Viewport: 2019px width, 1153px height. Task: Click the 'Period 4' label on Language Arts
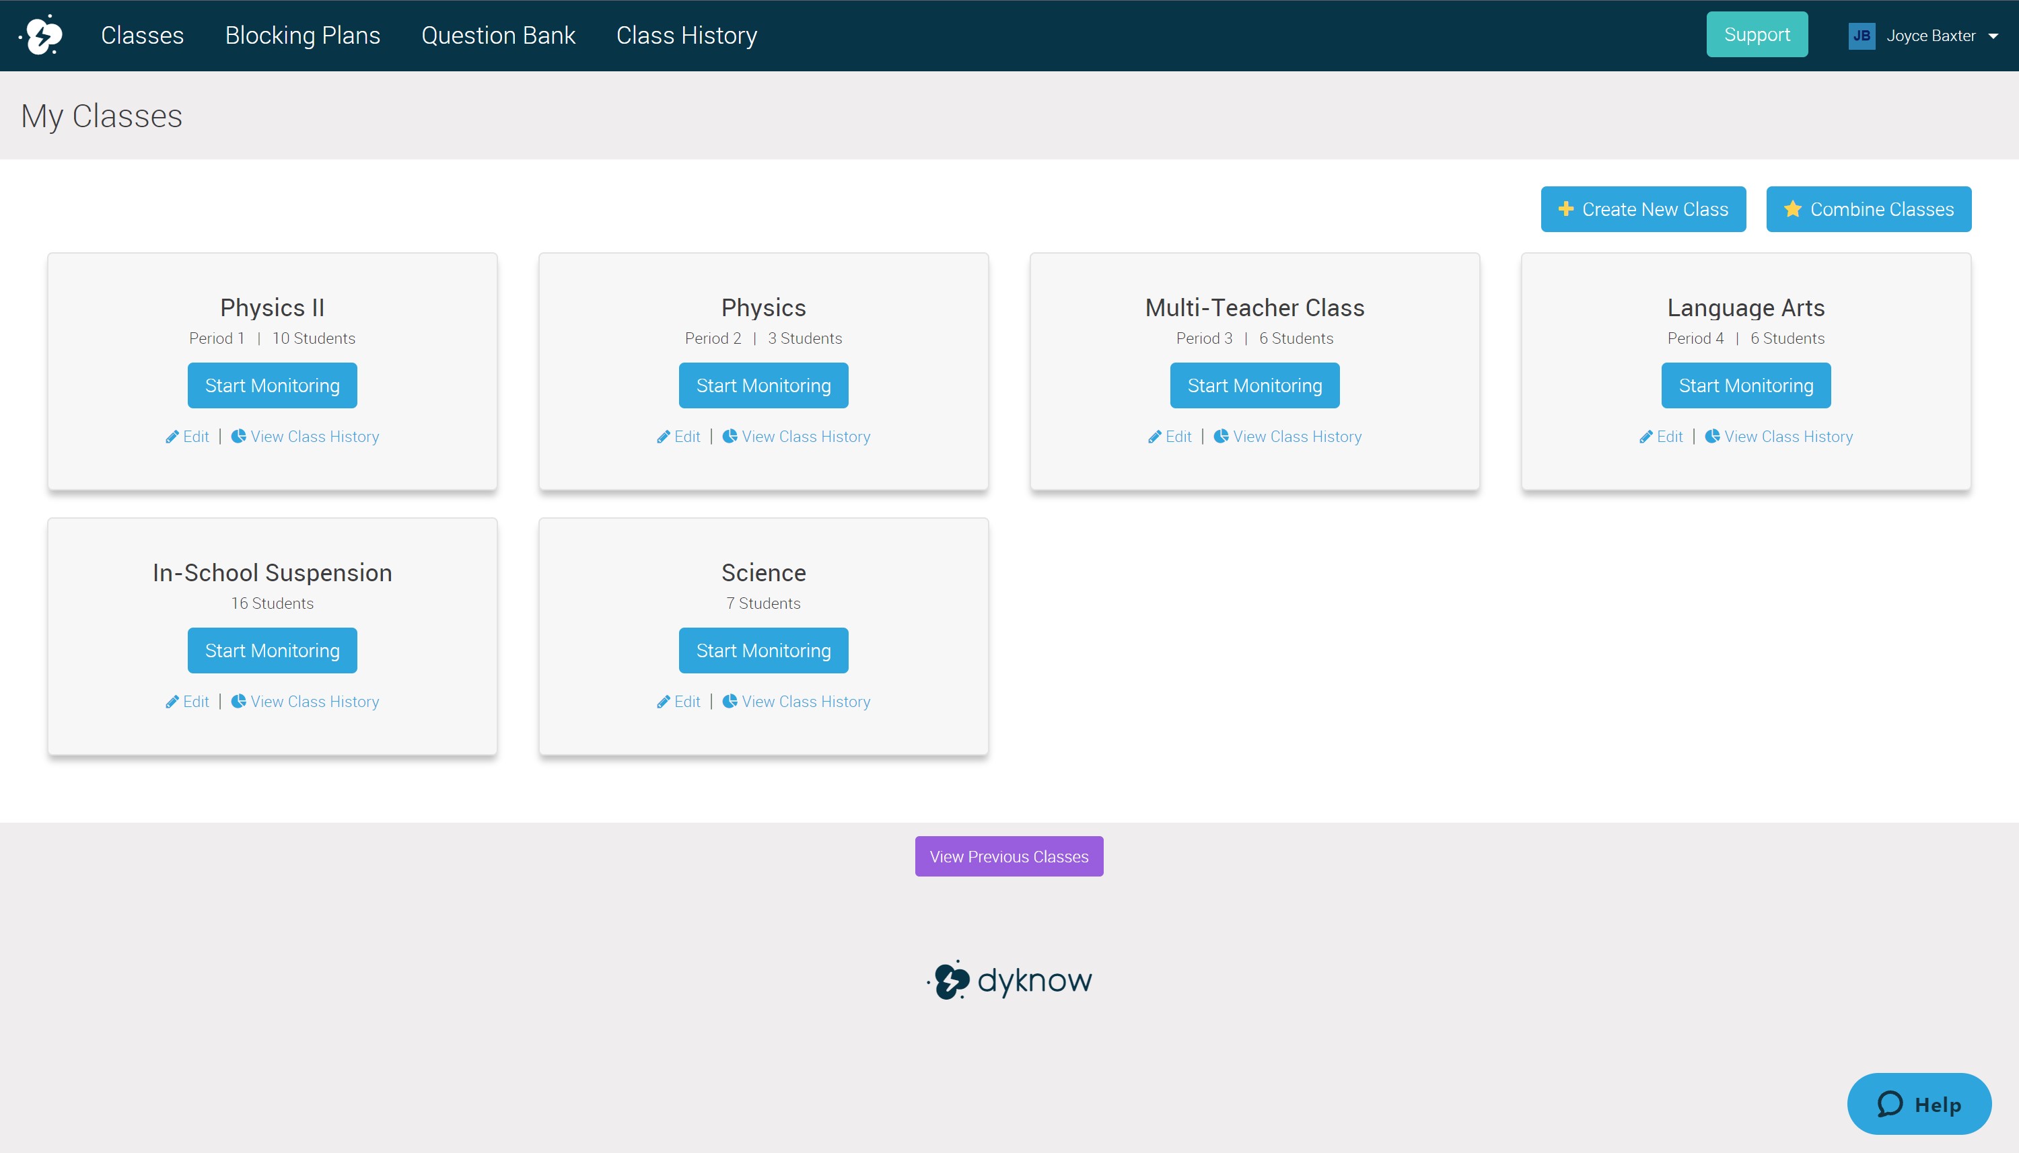tap(1695, 338)
